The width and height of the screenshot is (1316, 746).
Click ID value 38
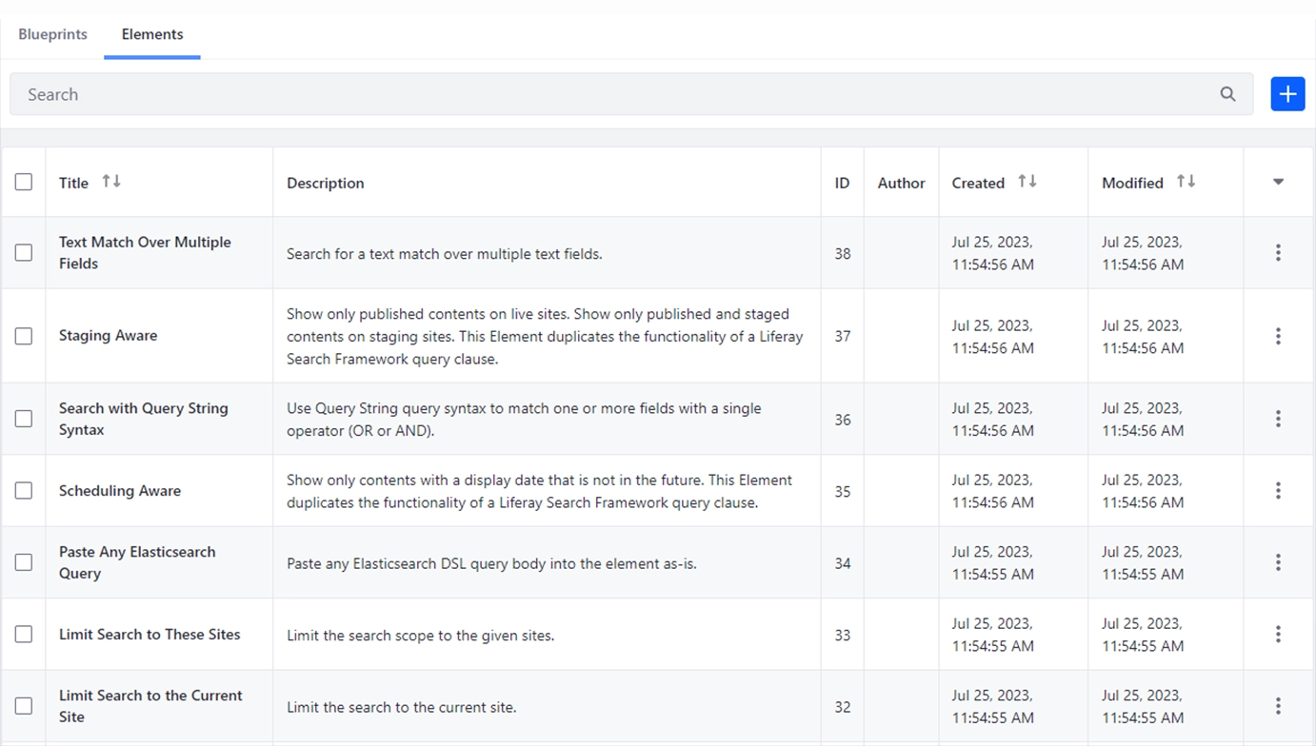843,253
